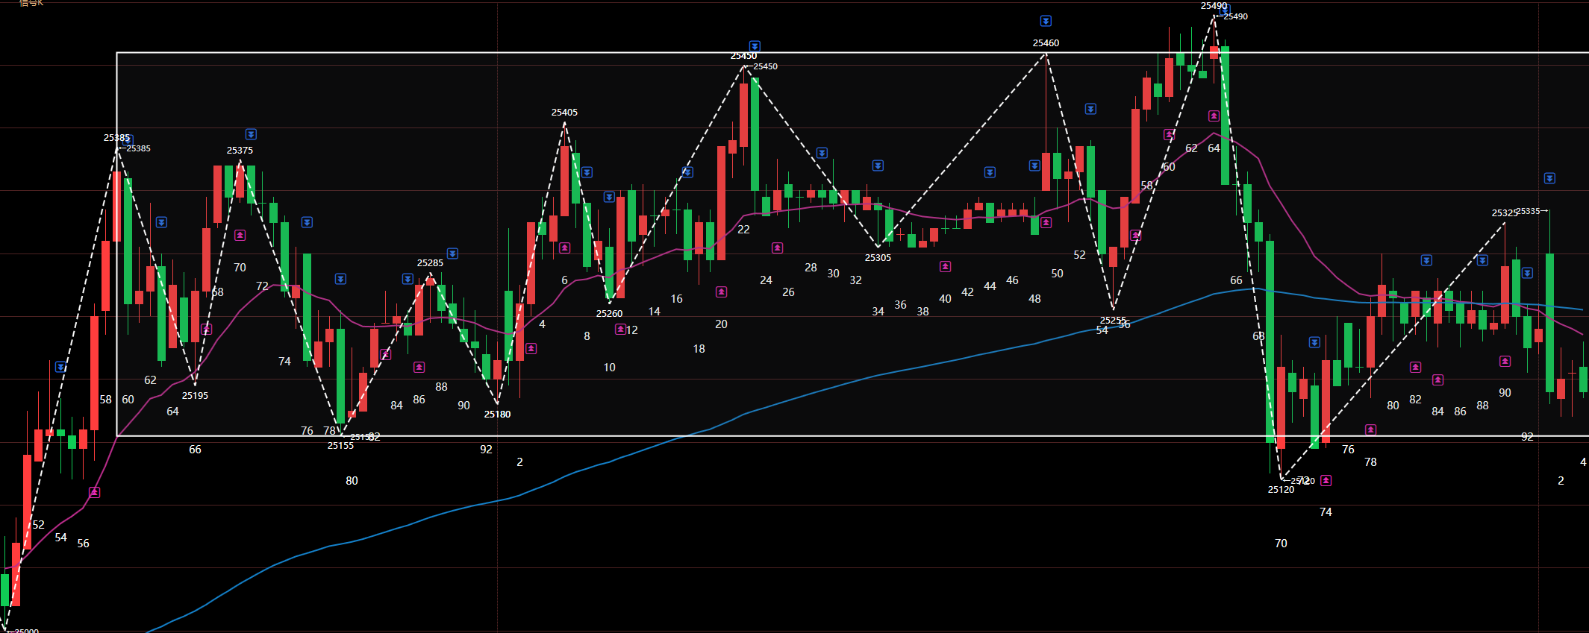Select the 25325 swing high label
Image resolution: width=1589 pixels, height=633 pixels.
pos(1504,213)
